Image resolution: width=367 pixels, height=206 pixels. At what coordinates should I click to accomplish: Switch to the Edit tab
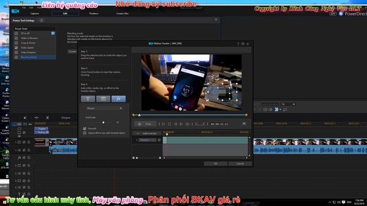tap(65, 14)
